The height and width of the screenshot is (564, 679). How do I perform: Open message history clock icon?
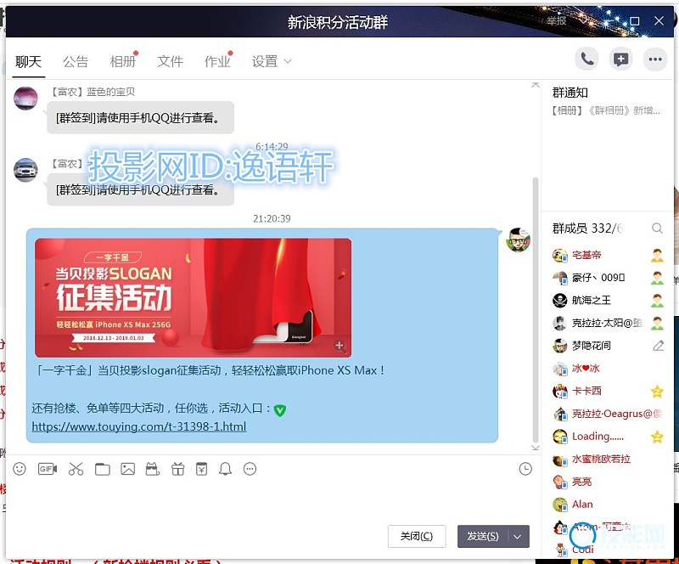[x=525, y=469]
